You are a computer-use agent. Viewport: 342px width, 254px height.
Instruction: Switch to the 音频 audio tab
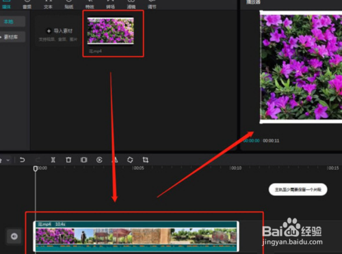tap(27, 5)
